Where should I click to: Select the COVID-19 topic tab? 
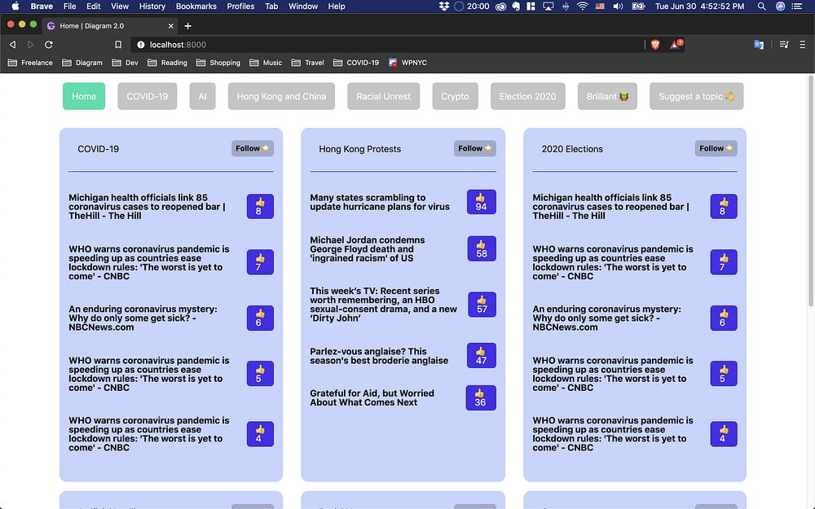click(x=147, y=96)
